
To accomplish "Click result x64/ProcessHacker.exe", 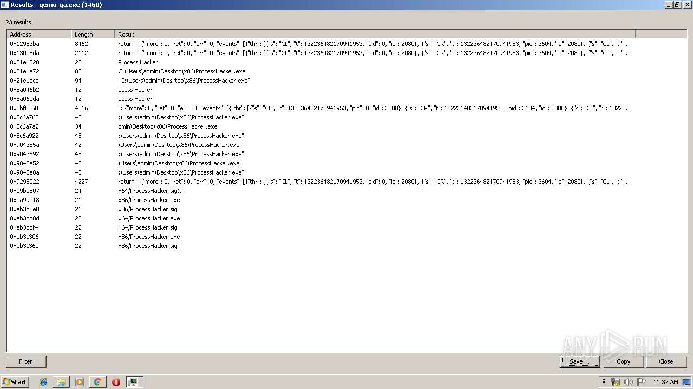I will (x=149, y=218).
